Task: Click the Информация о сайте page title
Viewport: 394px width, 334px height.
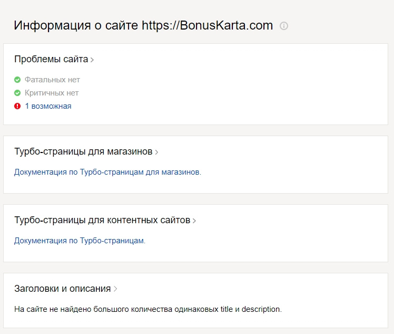Action: click(x=76, y=25)
